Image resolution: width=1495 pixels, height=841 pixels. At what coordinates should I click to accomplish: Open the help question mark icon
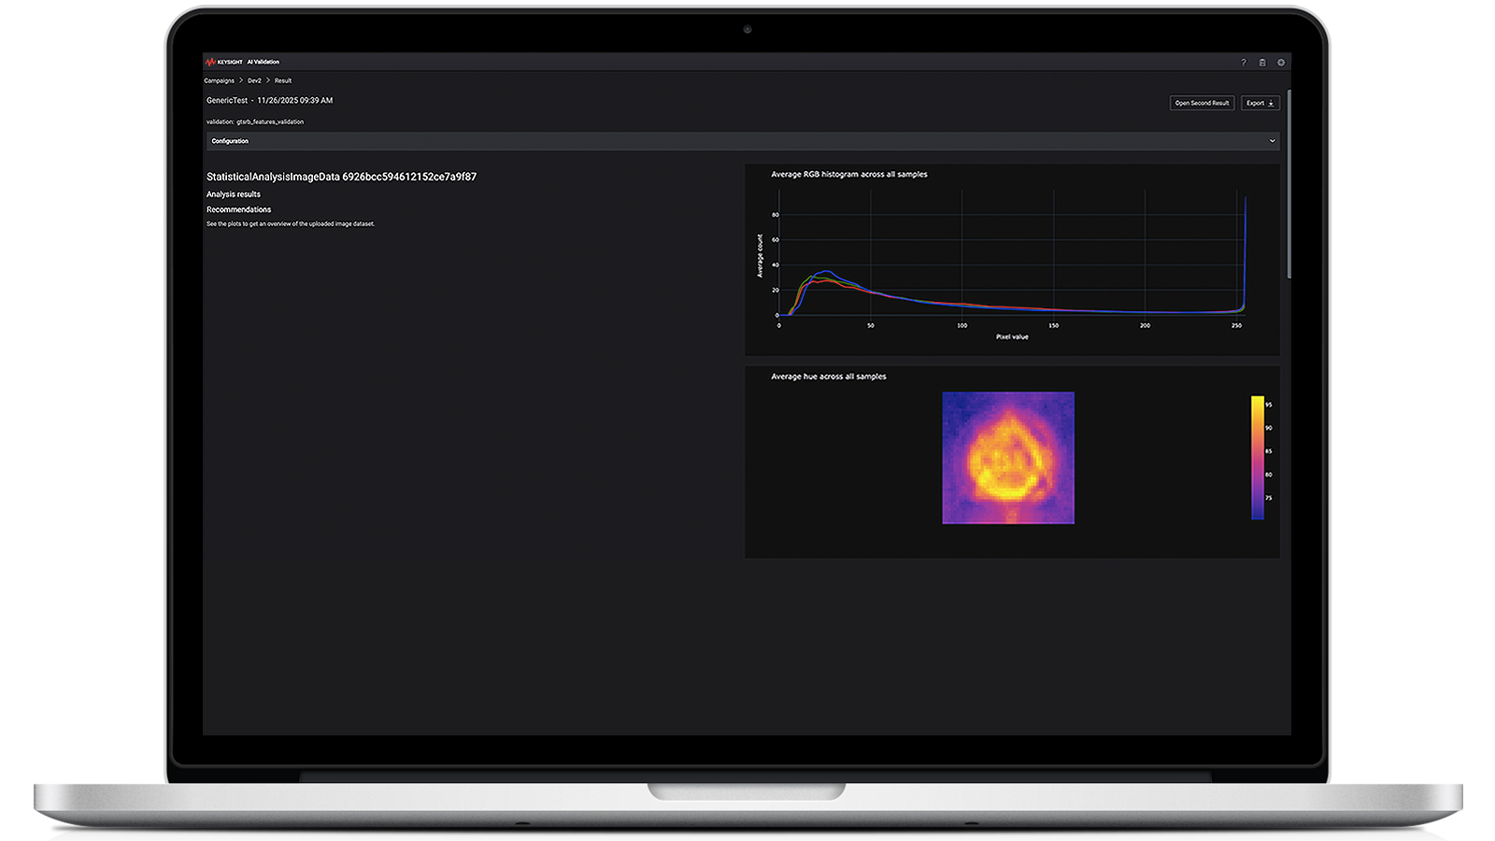click(x=1244, y=63)
